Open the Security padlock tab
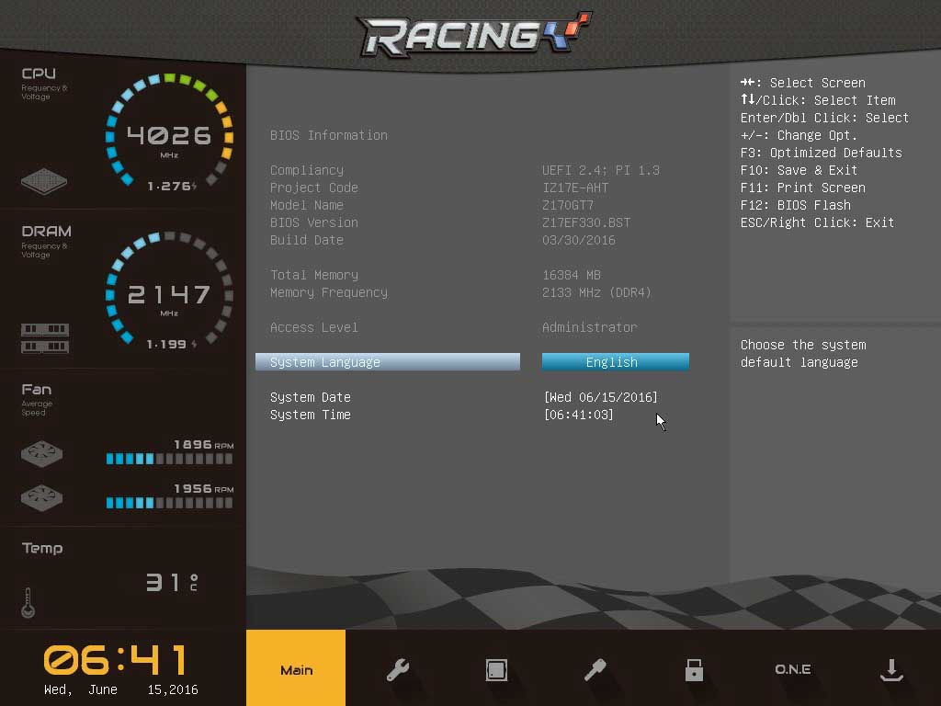 pos(694,669)
